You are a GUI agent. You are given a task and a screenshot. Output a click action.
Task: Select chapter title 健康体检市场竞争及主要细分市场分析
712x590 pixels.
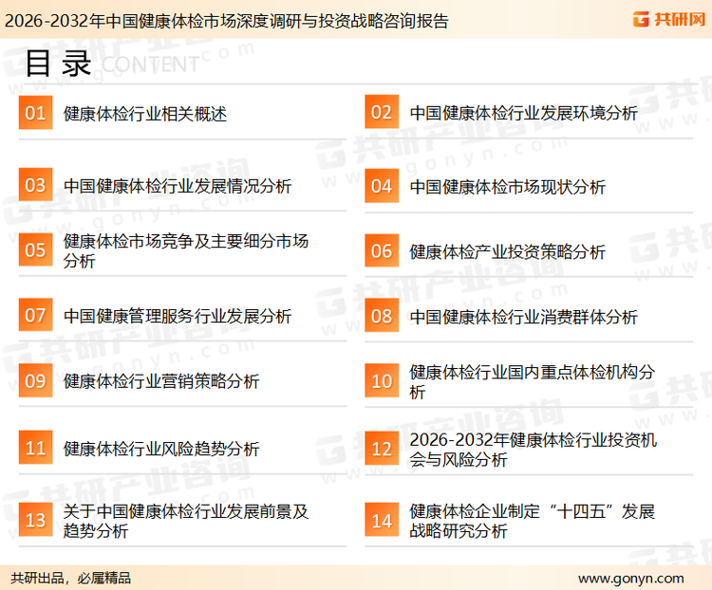tap(186, 251)
